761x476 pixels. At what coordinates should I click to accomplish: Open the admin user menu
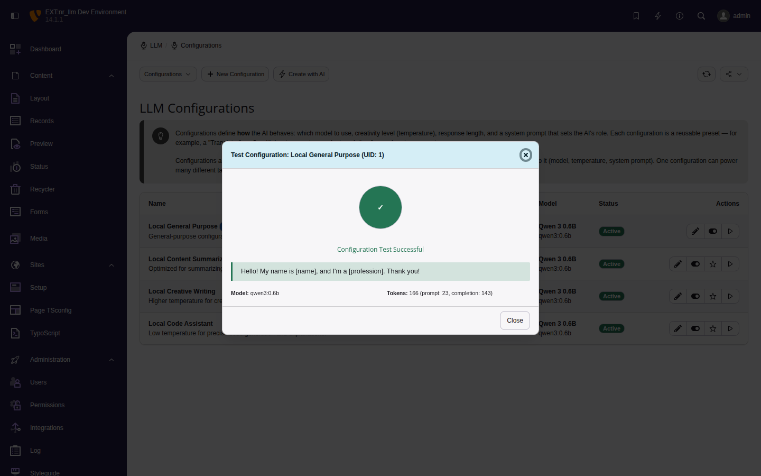(734, 16)
